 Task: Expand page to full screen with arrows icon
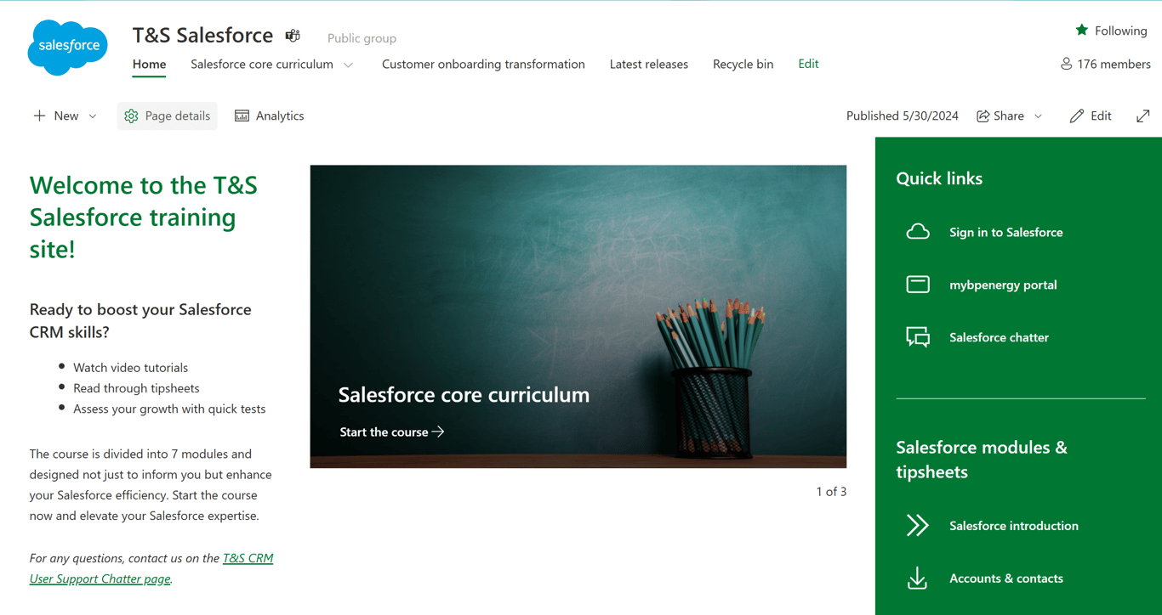click(x=1142, y=116)
